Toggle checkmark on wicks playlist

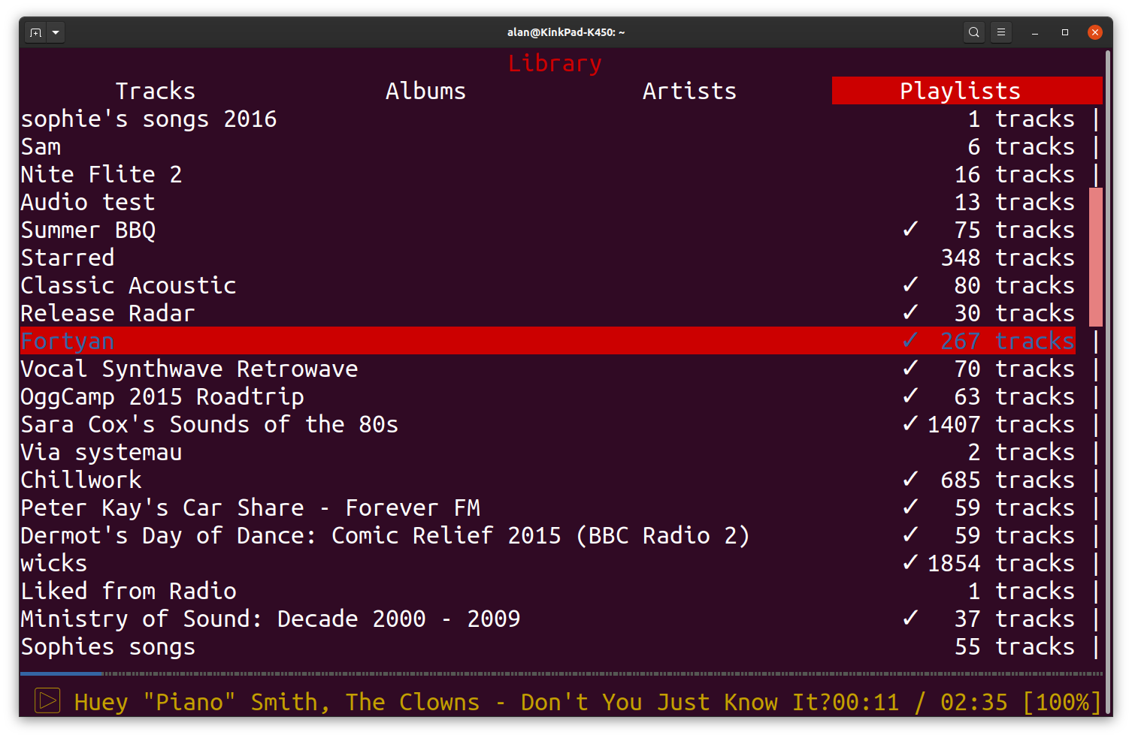pos(910,562)
